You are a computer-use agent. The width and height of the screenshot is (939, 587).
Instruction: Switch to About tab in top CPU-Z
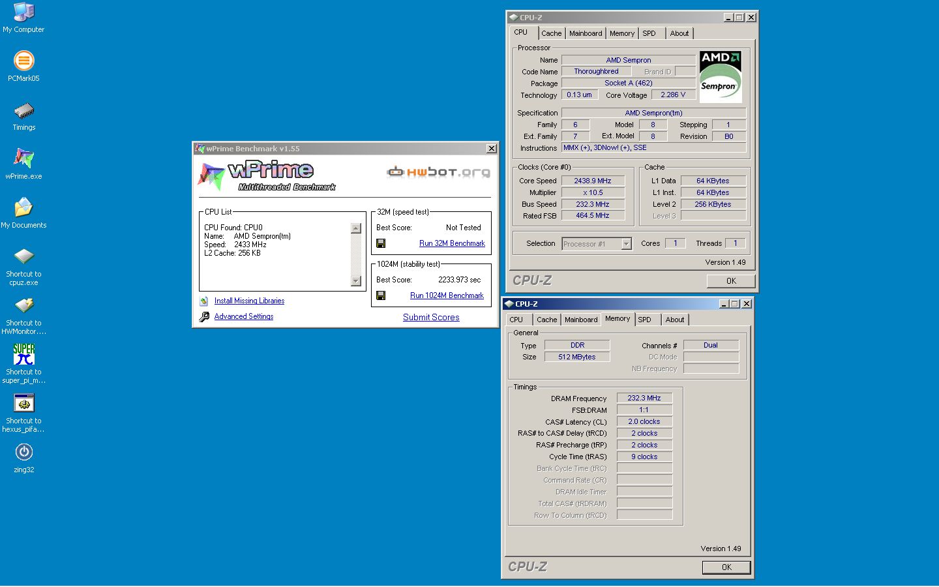click(x=679, y=33)
